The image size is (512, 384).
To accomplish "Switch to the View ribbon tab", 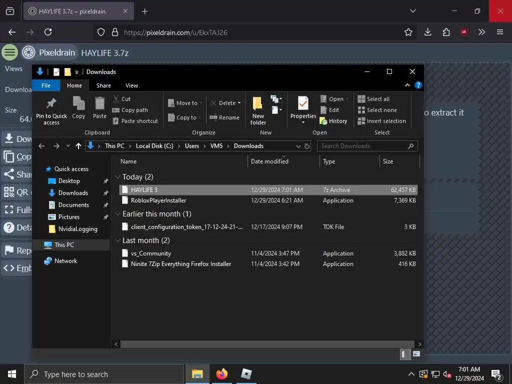I will point(131,85).
